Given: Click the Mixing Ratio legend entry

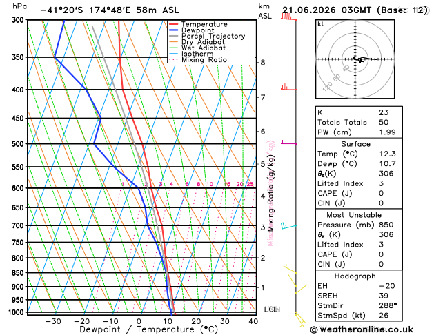Looking at the screenshot, I should coord(198,60).
